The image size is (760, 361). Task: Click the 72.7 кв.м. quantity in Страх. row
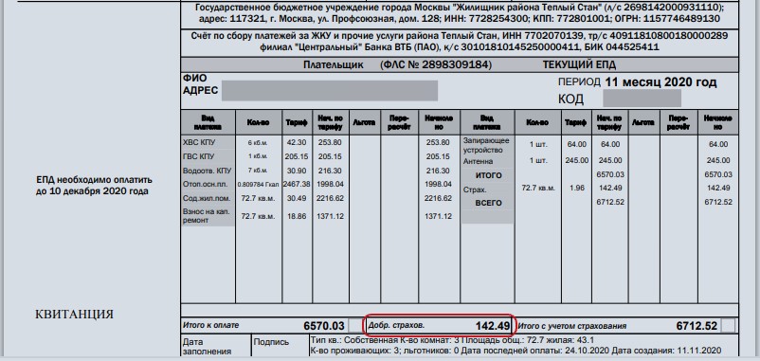(x=538, y=188)
